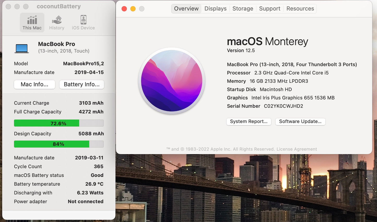Click the macOS Monterey logo image

[x=172, y=81]
